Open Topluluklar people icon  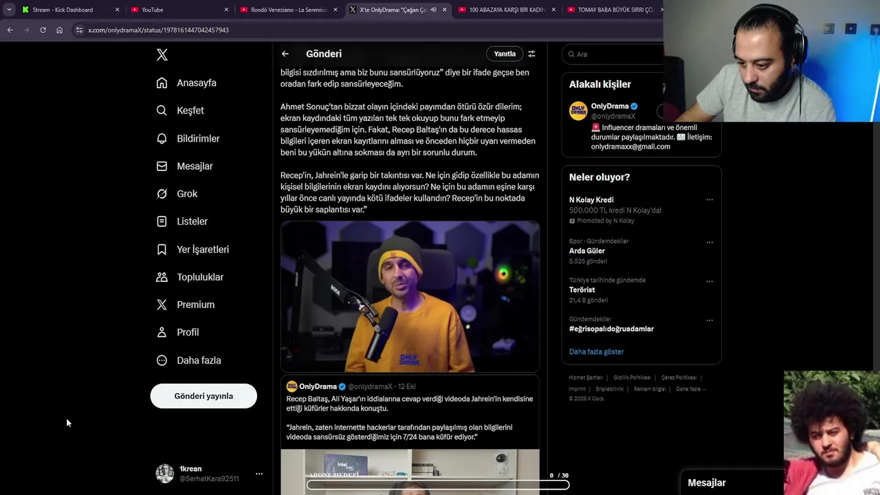162,277
